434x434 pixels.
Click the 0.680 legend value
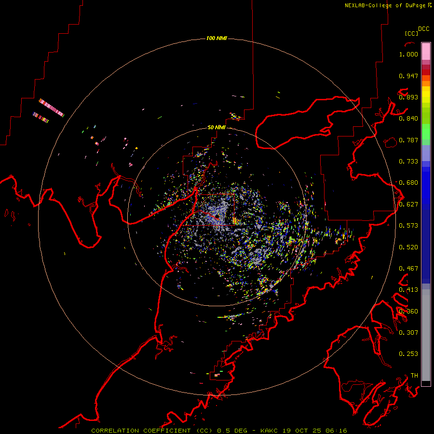click(408, 183)
